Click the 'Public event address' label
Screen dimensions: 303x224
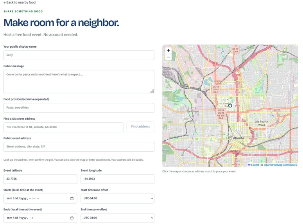point(17,138)
